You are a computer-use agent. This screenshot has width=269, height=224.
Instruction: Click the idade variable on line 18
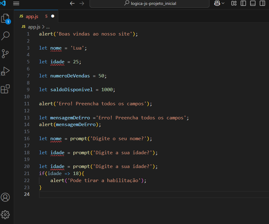[x=57, y=152]
